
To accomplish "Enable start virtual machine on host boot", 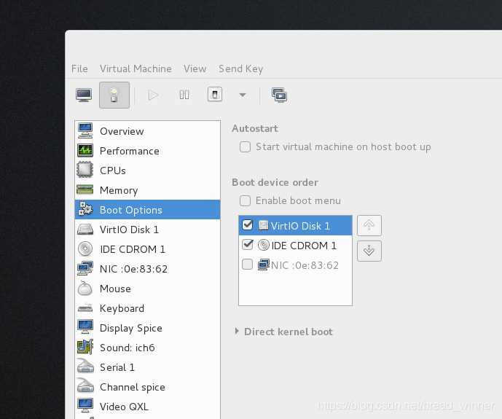I will (246, 147).
